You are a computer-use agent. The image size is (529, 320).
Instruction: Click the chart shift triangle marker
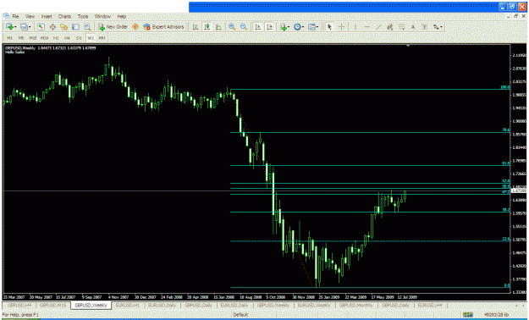pos(408,45)
